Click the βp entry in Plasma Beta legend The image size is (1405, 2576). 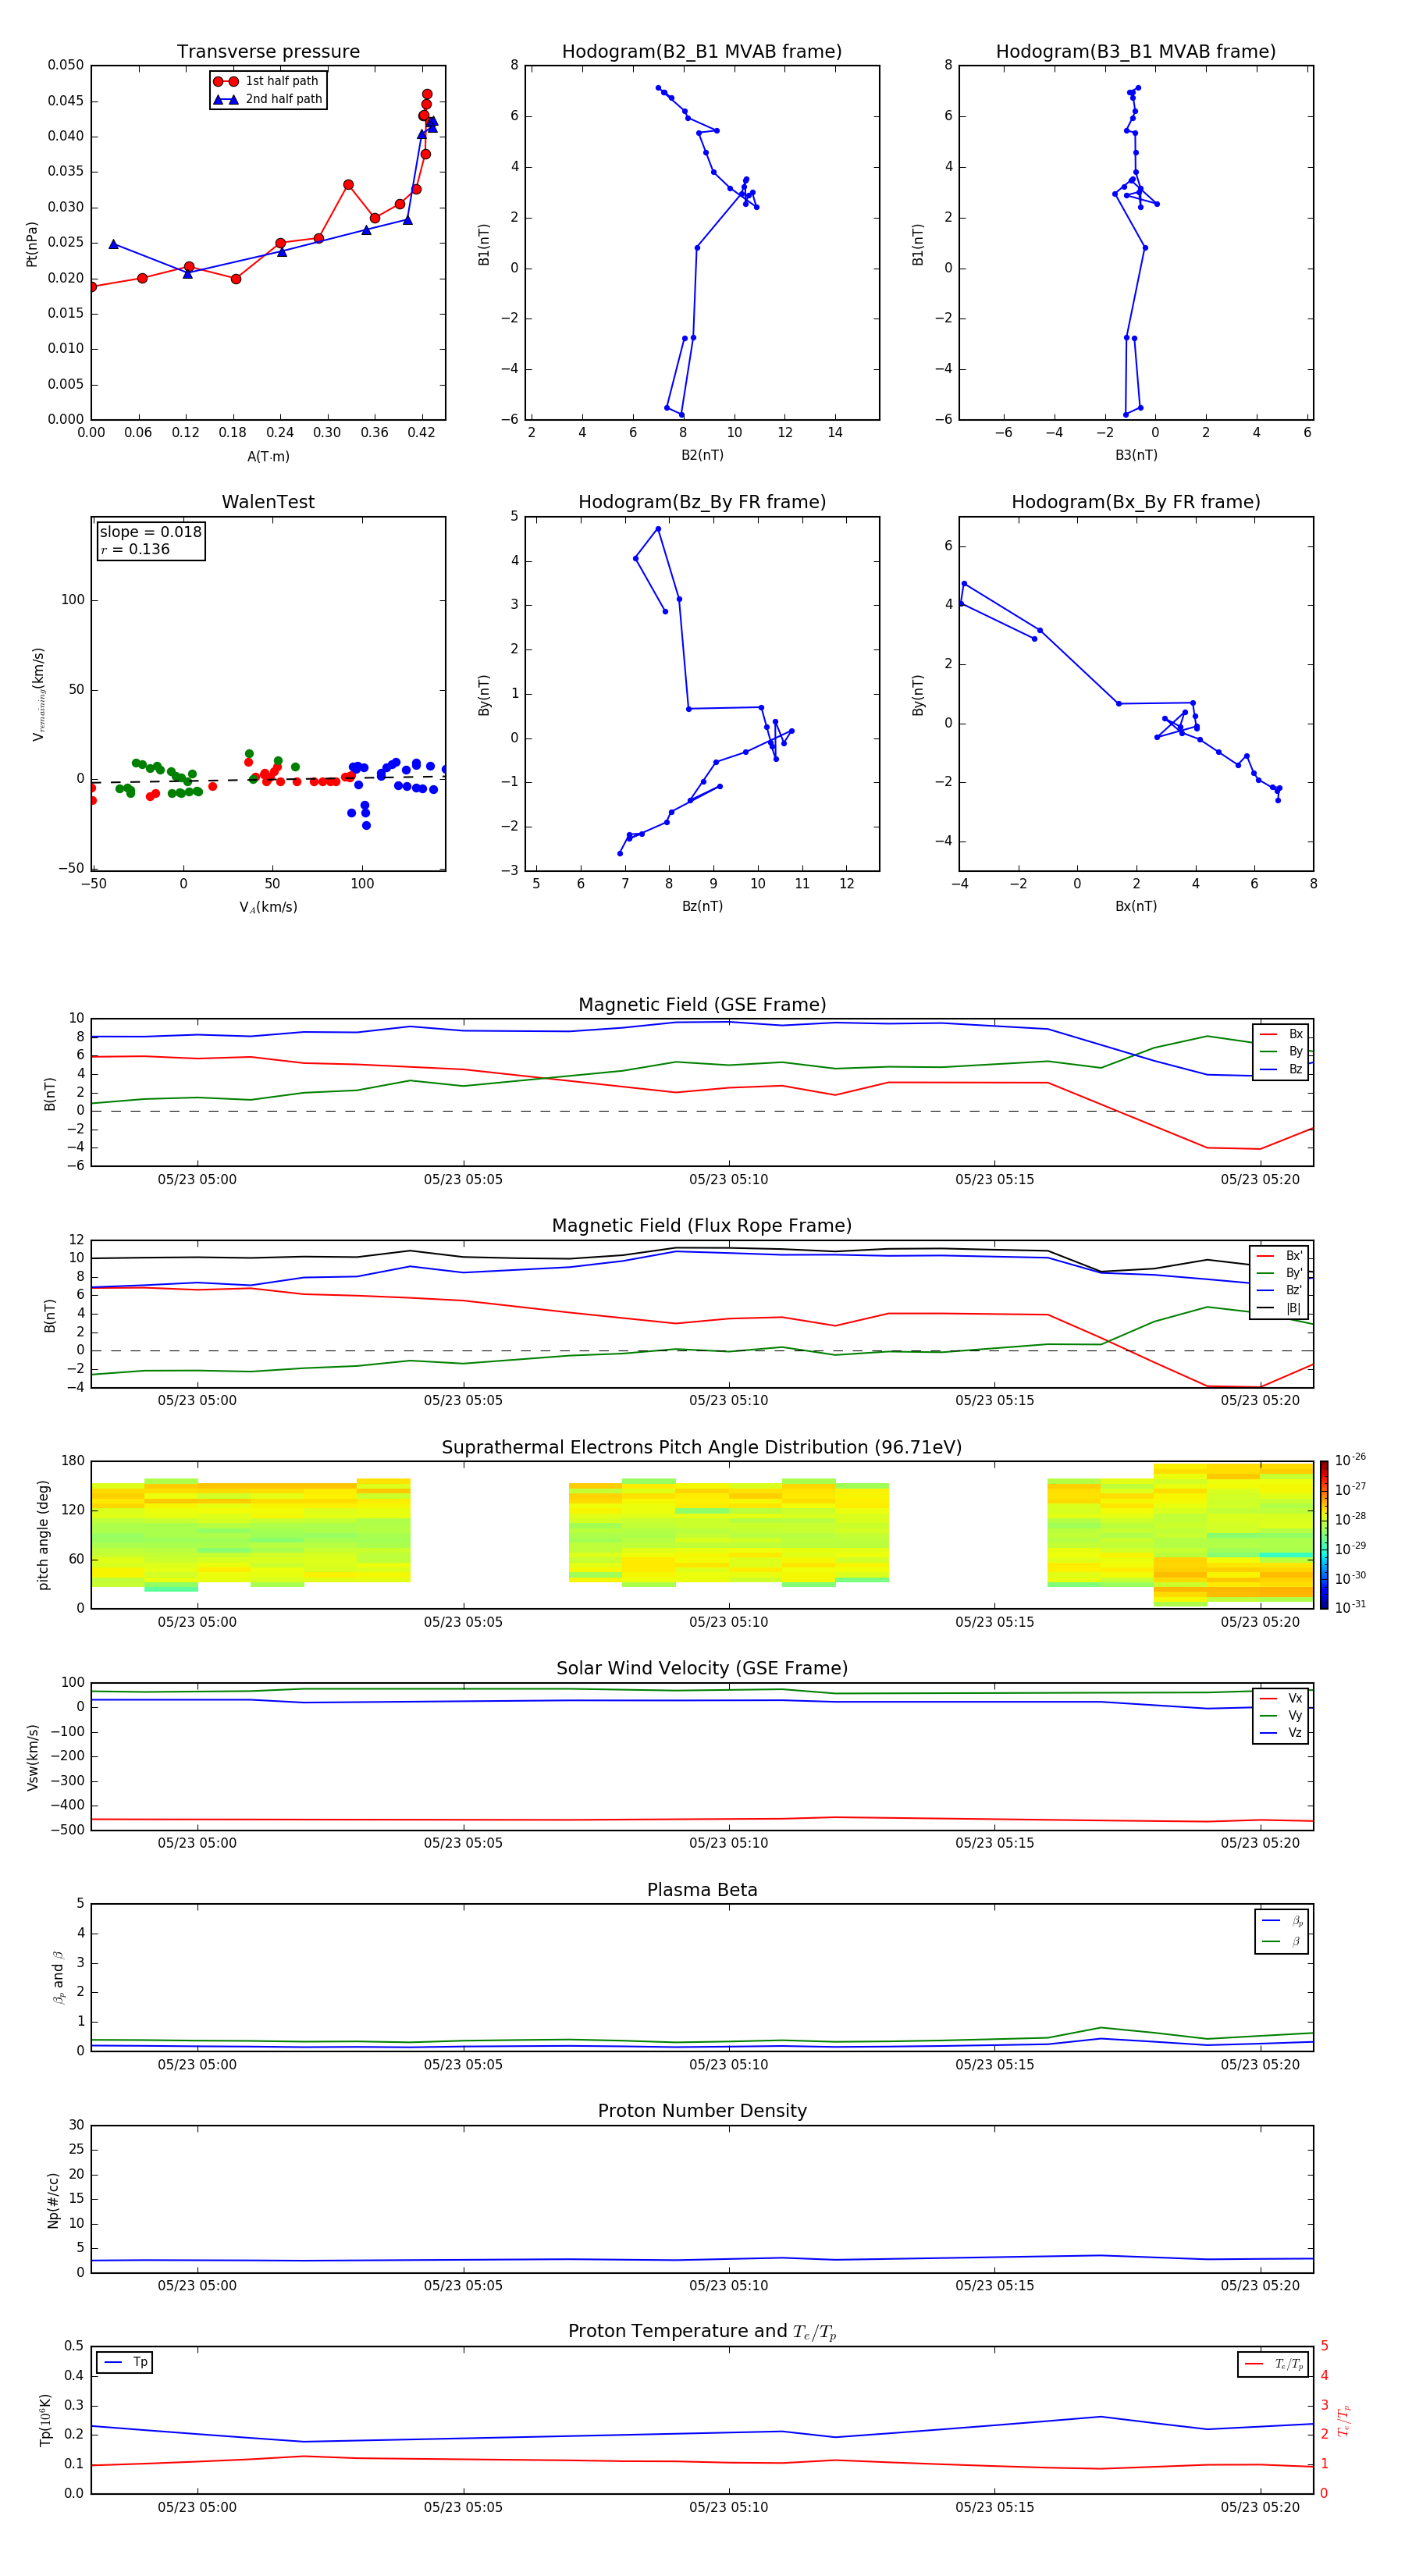pos(1282,1921)
